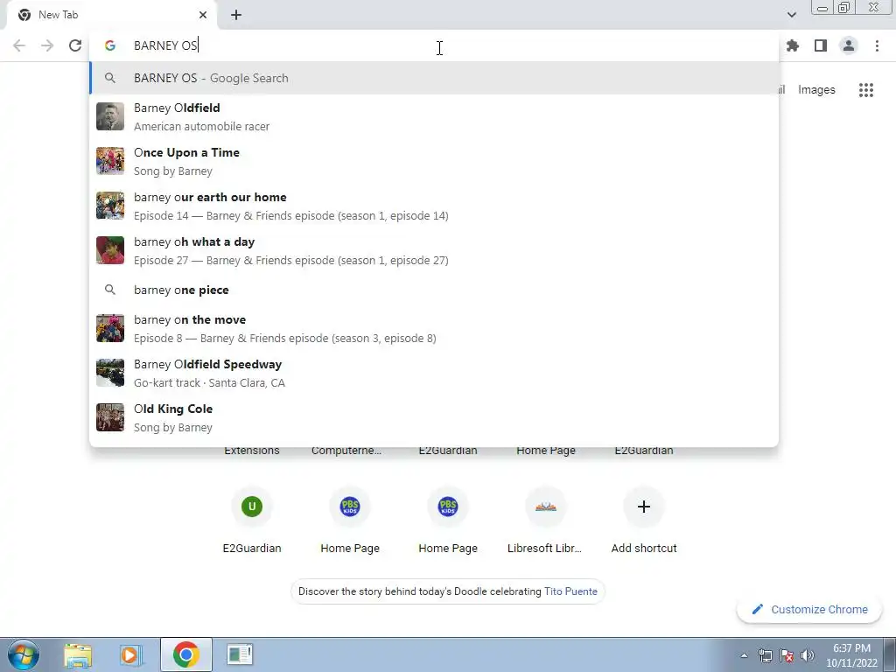Open Libresoft Library shortcut icon
The image size is (896, 672).
click(x=546, y=507)
